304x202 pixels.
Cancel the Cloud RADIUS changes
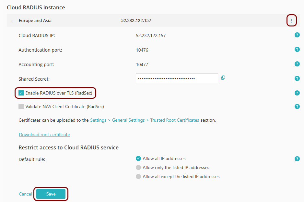tap(25, 194)
